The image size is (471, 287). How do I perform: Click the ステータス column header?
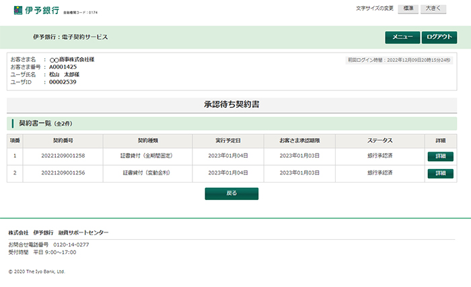[380, 141]
